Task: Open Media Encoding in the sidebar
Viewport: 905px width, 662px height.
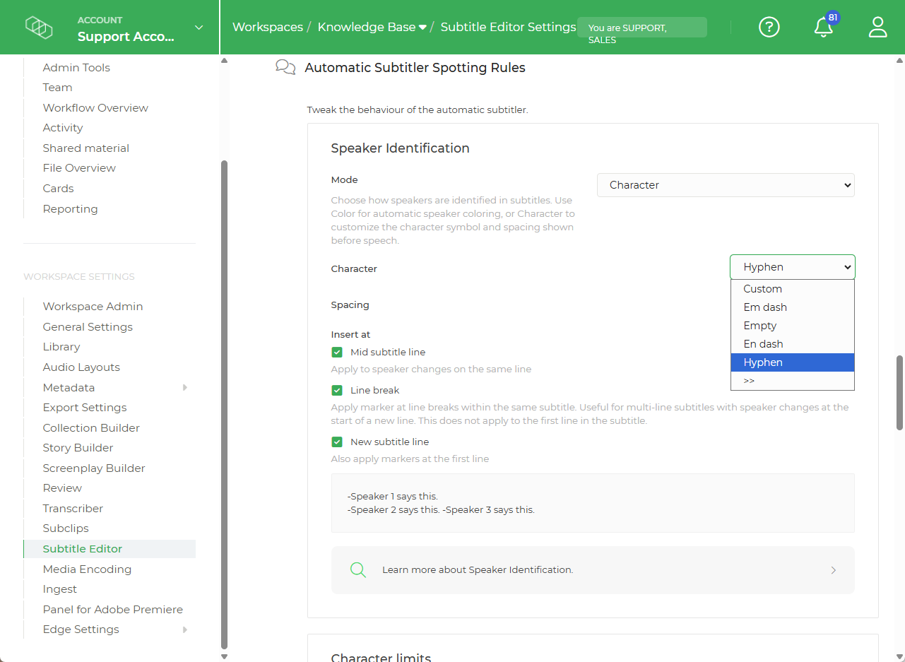Action: [x=87, y=569]
